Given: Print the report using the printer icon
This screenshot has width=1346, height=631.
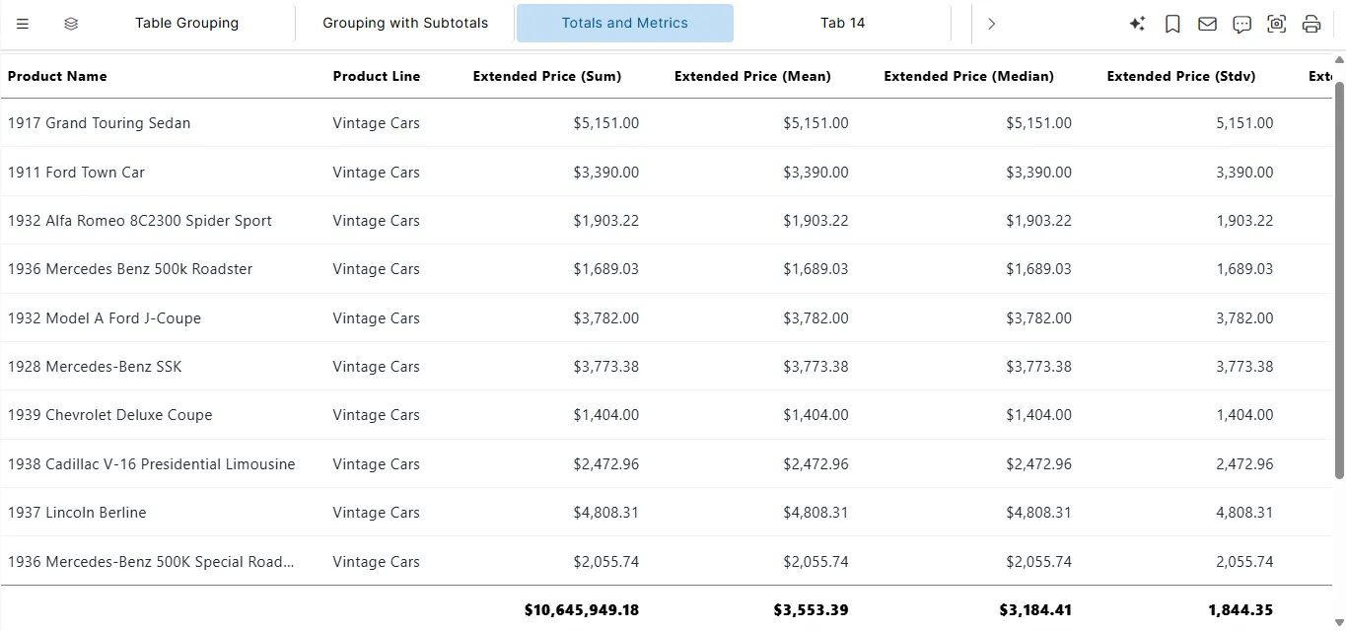Looking at the screenshot, I should (x=1311, y=23).
